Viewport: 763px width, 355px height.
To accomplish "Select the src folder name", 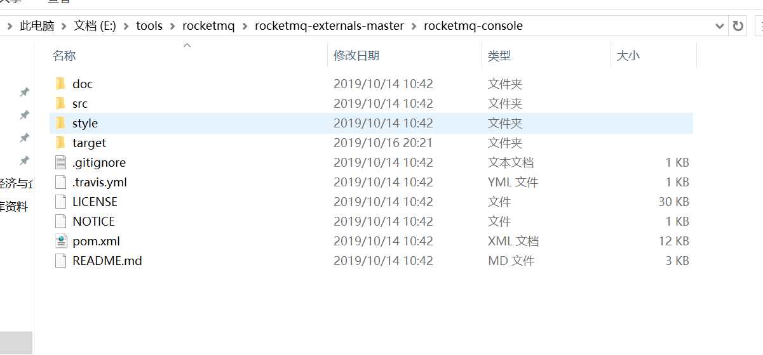I will 80,103.
